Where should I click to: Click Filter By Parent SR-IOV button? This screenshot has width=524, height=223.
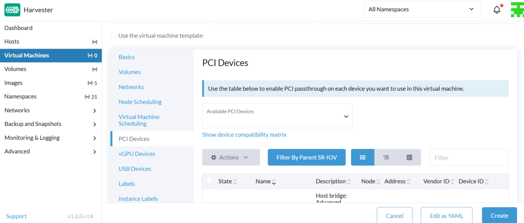coord(307,158)
